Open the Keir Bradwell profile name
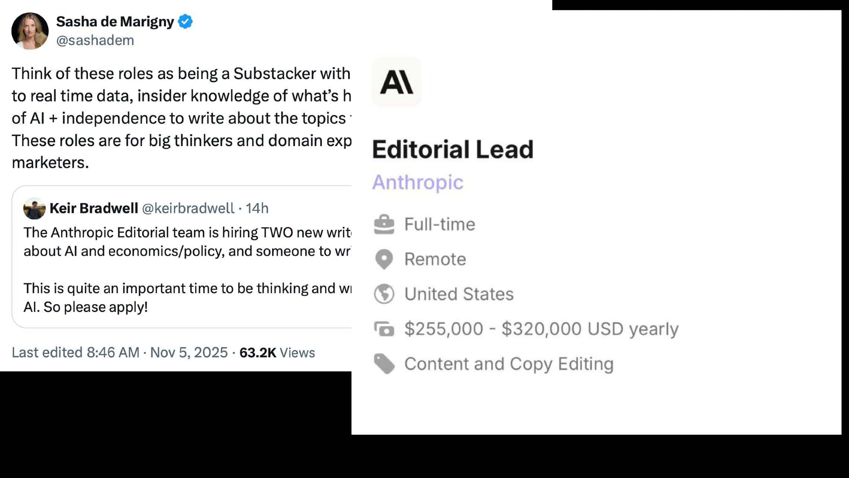This screenshot has width=849, height=478. pyautogui.click(x=94, y=208)
